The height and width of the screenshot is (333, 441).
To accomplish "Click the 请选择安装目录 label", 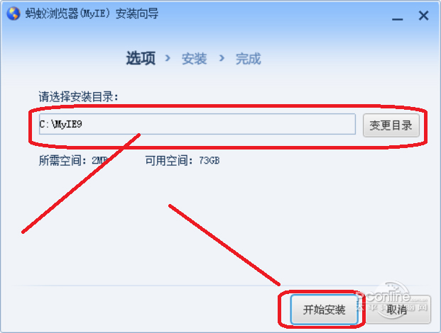I will pos(78,97).
